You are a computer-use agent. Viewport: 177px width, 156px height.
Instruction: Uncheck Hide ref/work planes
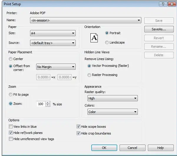point(11,133)
